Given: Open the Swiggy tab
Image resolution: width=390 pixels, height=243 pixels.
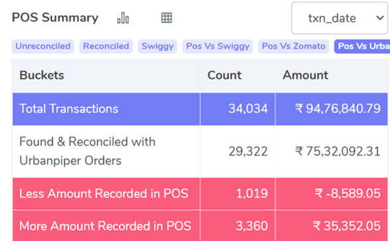Looking at the screenshot, I should coord(157,46).
